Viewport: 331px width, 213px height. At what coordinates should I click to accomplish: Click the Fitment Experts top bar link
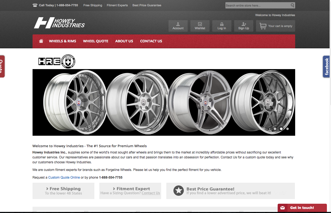117,5
